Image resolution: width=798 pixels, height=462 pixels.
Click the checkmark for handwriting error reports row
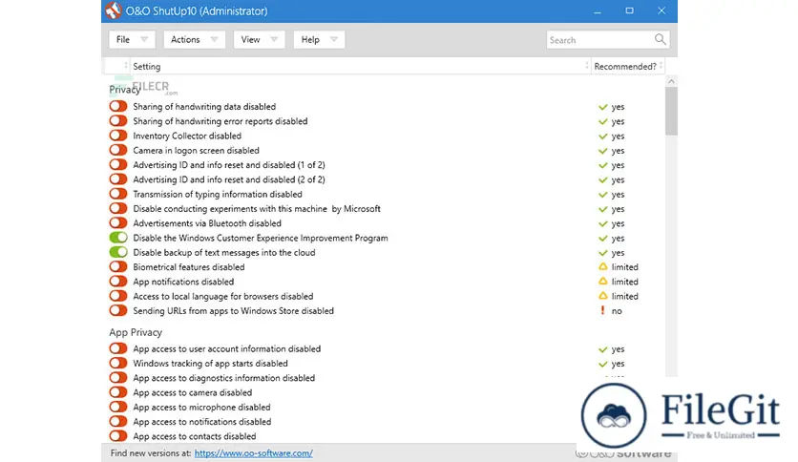point(603,121)
